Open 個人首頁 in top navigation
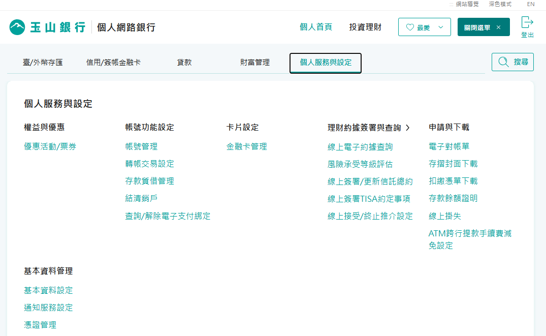Viewport: 546px width, 336px height. (x=316, y=27)
